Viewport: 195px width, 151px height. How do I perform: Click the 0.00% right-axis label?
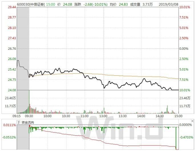184,49
